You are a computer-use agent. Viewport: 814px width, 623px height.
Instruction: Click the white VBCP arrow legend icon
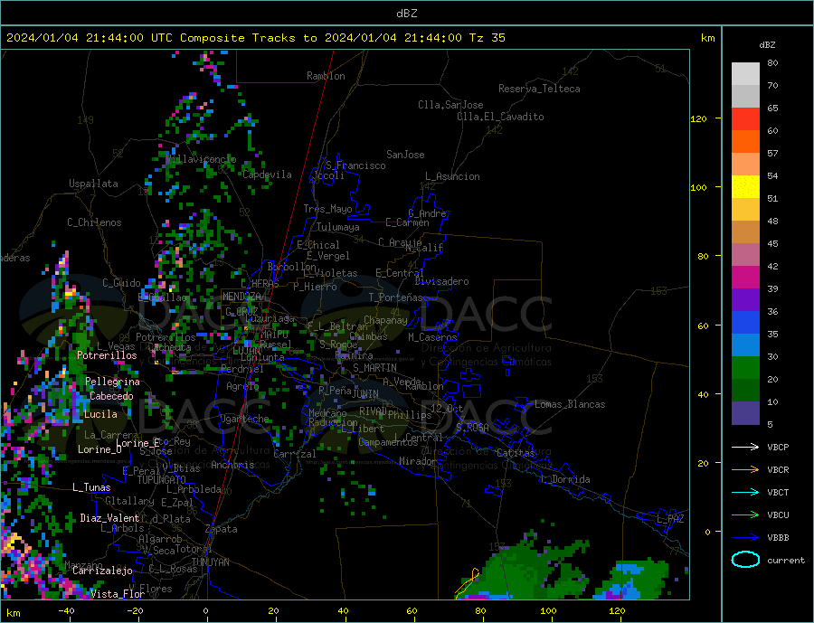coord(745,447)
